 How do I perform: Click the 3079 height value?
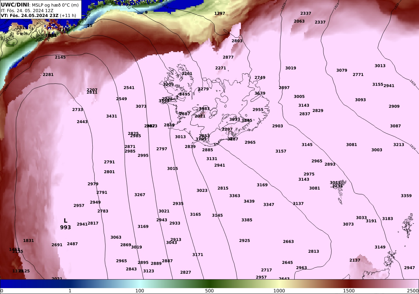[x=342, y=70]
